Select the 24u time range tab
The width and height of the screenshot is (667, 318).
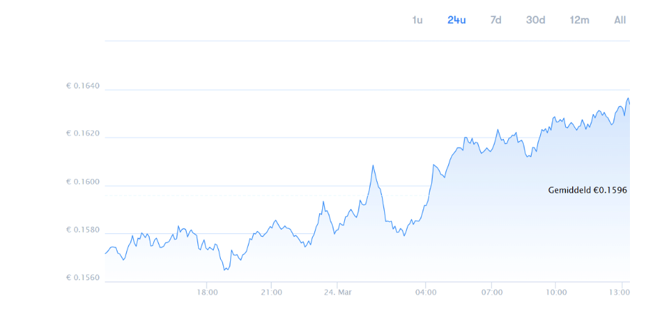click(457, 20)
